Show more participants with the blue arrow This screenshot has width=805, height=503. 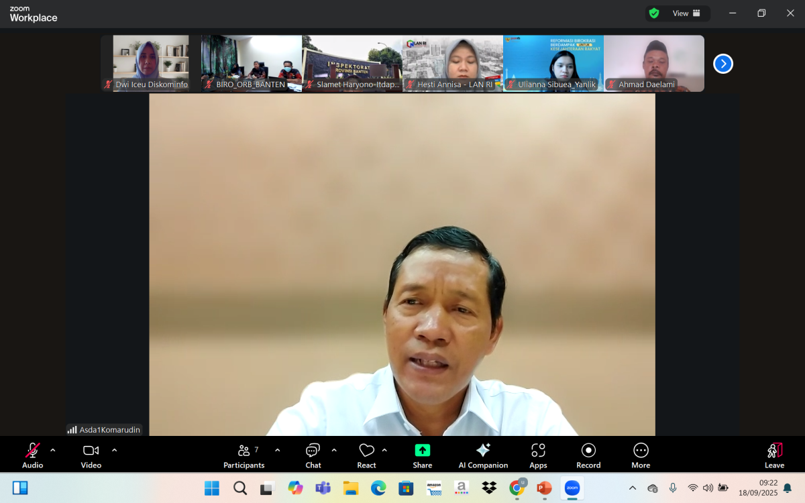(723, 63)
